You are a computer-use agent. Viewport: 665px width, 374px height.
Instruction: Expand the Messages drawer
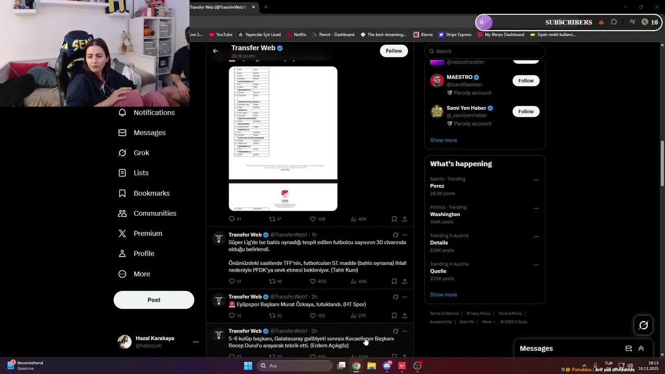(x=641, y=349)
